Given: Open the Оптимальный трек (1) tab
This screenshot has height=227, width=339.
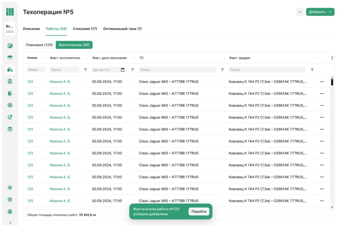Looking at the screenshot, I should [122, 29].
